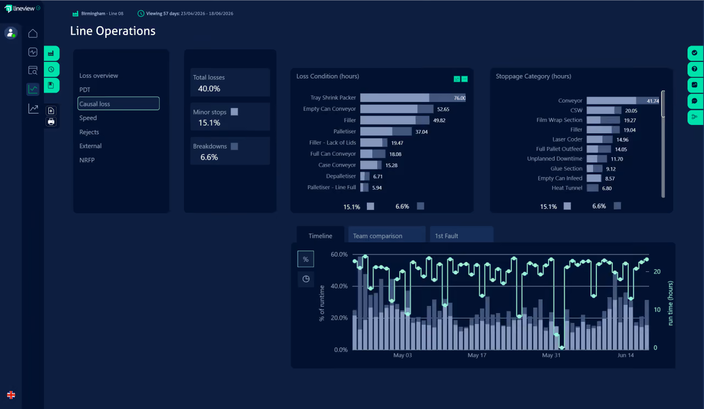Screen dimensions: 704x409
Task: Toggle the Minor stops legend box
Action: point(234,112)
